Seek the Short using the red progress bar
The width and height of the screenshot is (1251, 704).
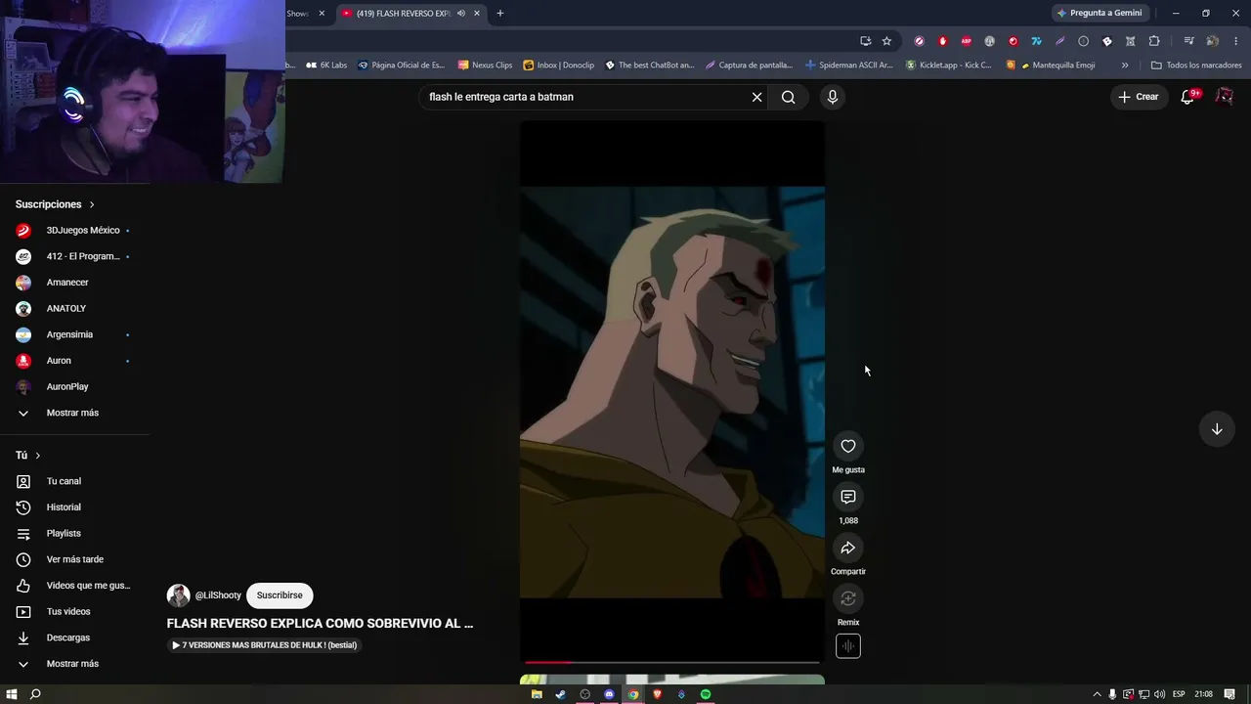tap(672, 662)
